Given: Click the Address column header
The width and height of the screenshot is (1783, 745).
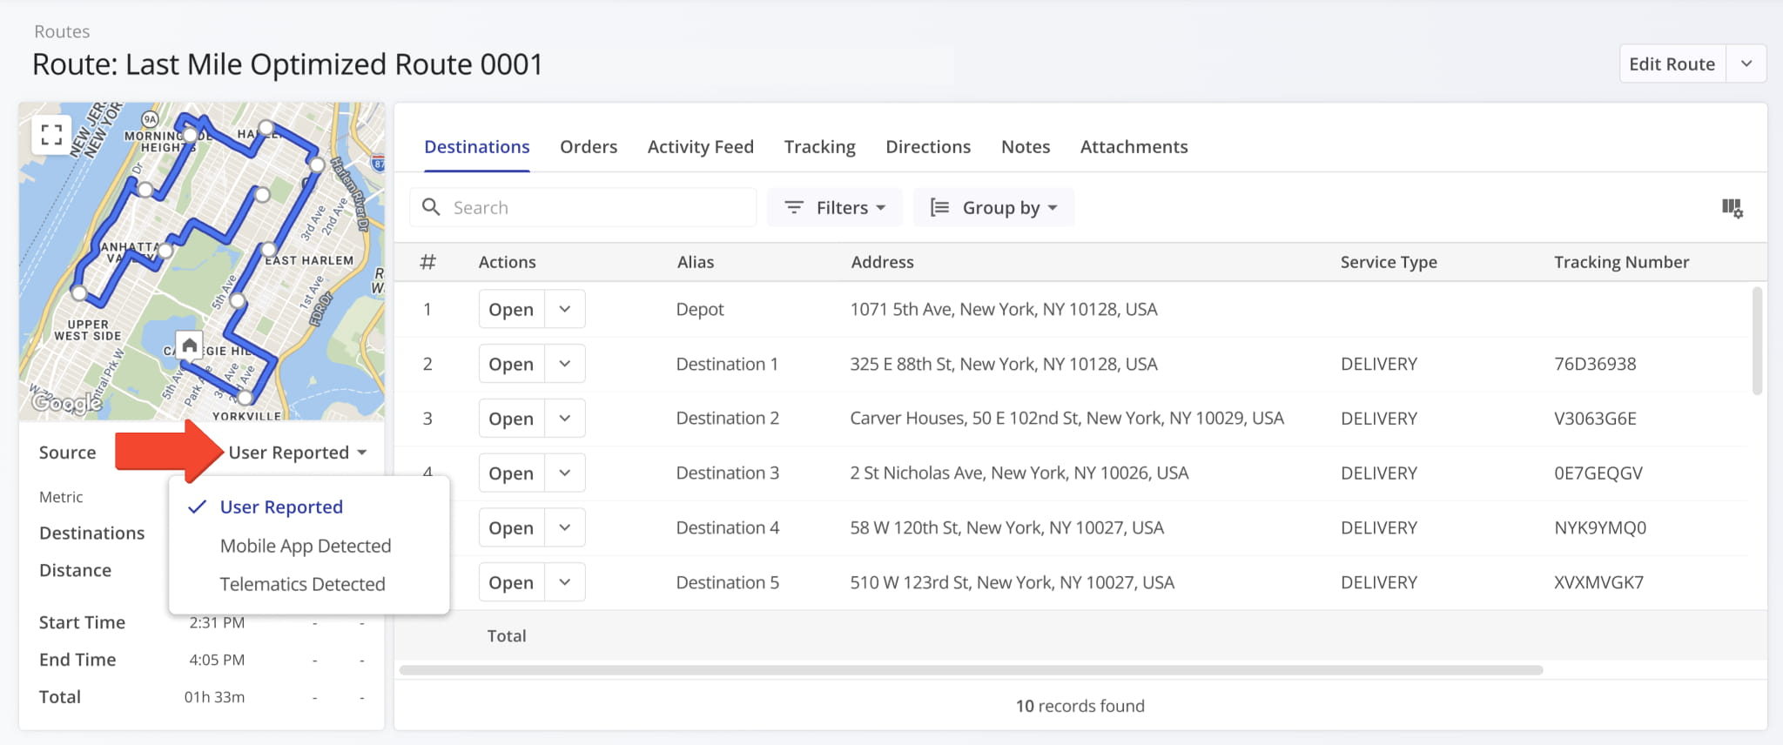Looking at the screenshot, I should pos(882,262).
